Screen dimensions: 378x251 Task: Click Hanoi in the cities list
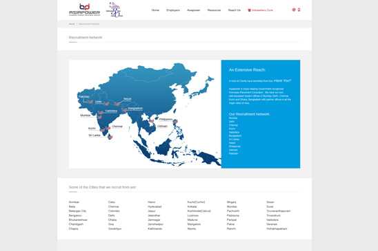coord(151,202)
